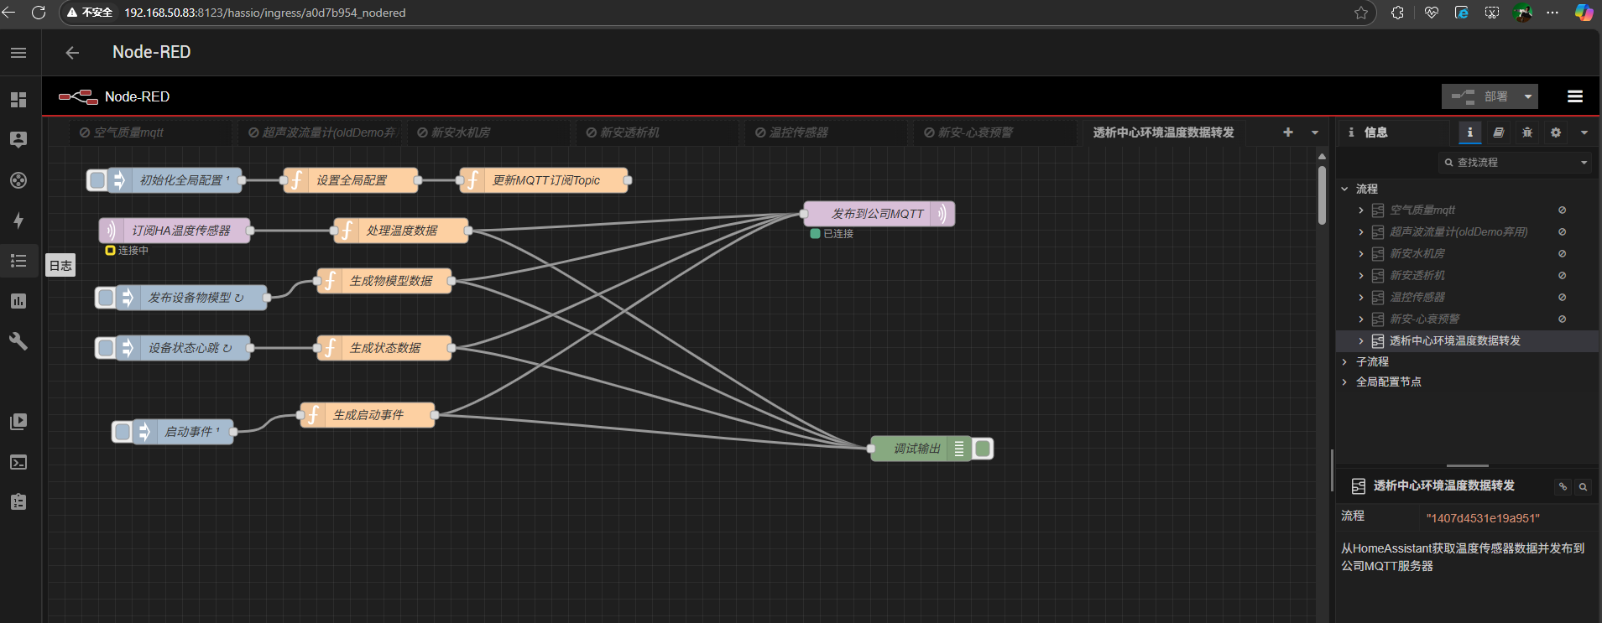Click the Node-RED hamburger main menu
Screen dimensions: 1602x623
pos(1574,96)
